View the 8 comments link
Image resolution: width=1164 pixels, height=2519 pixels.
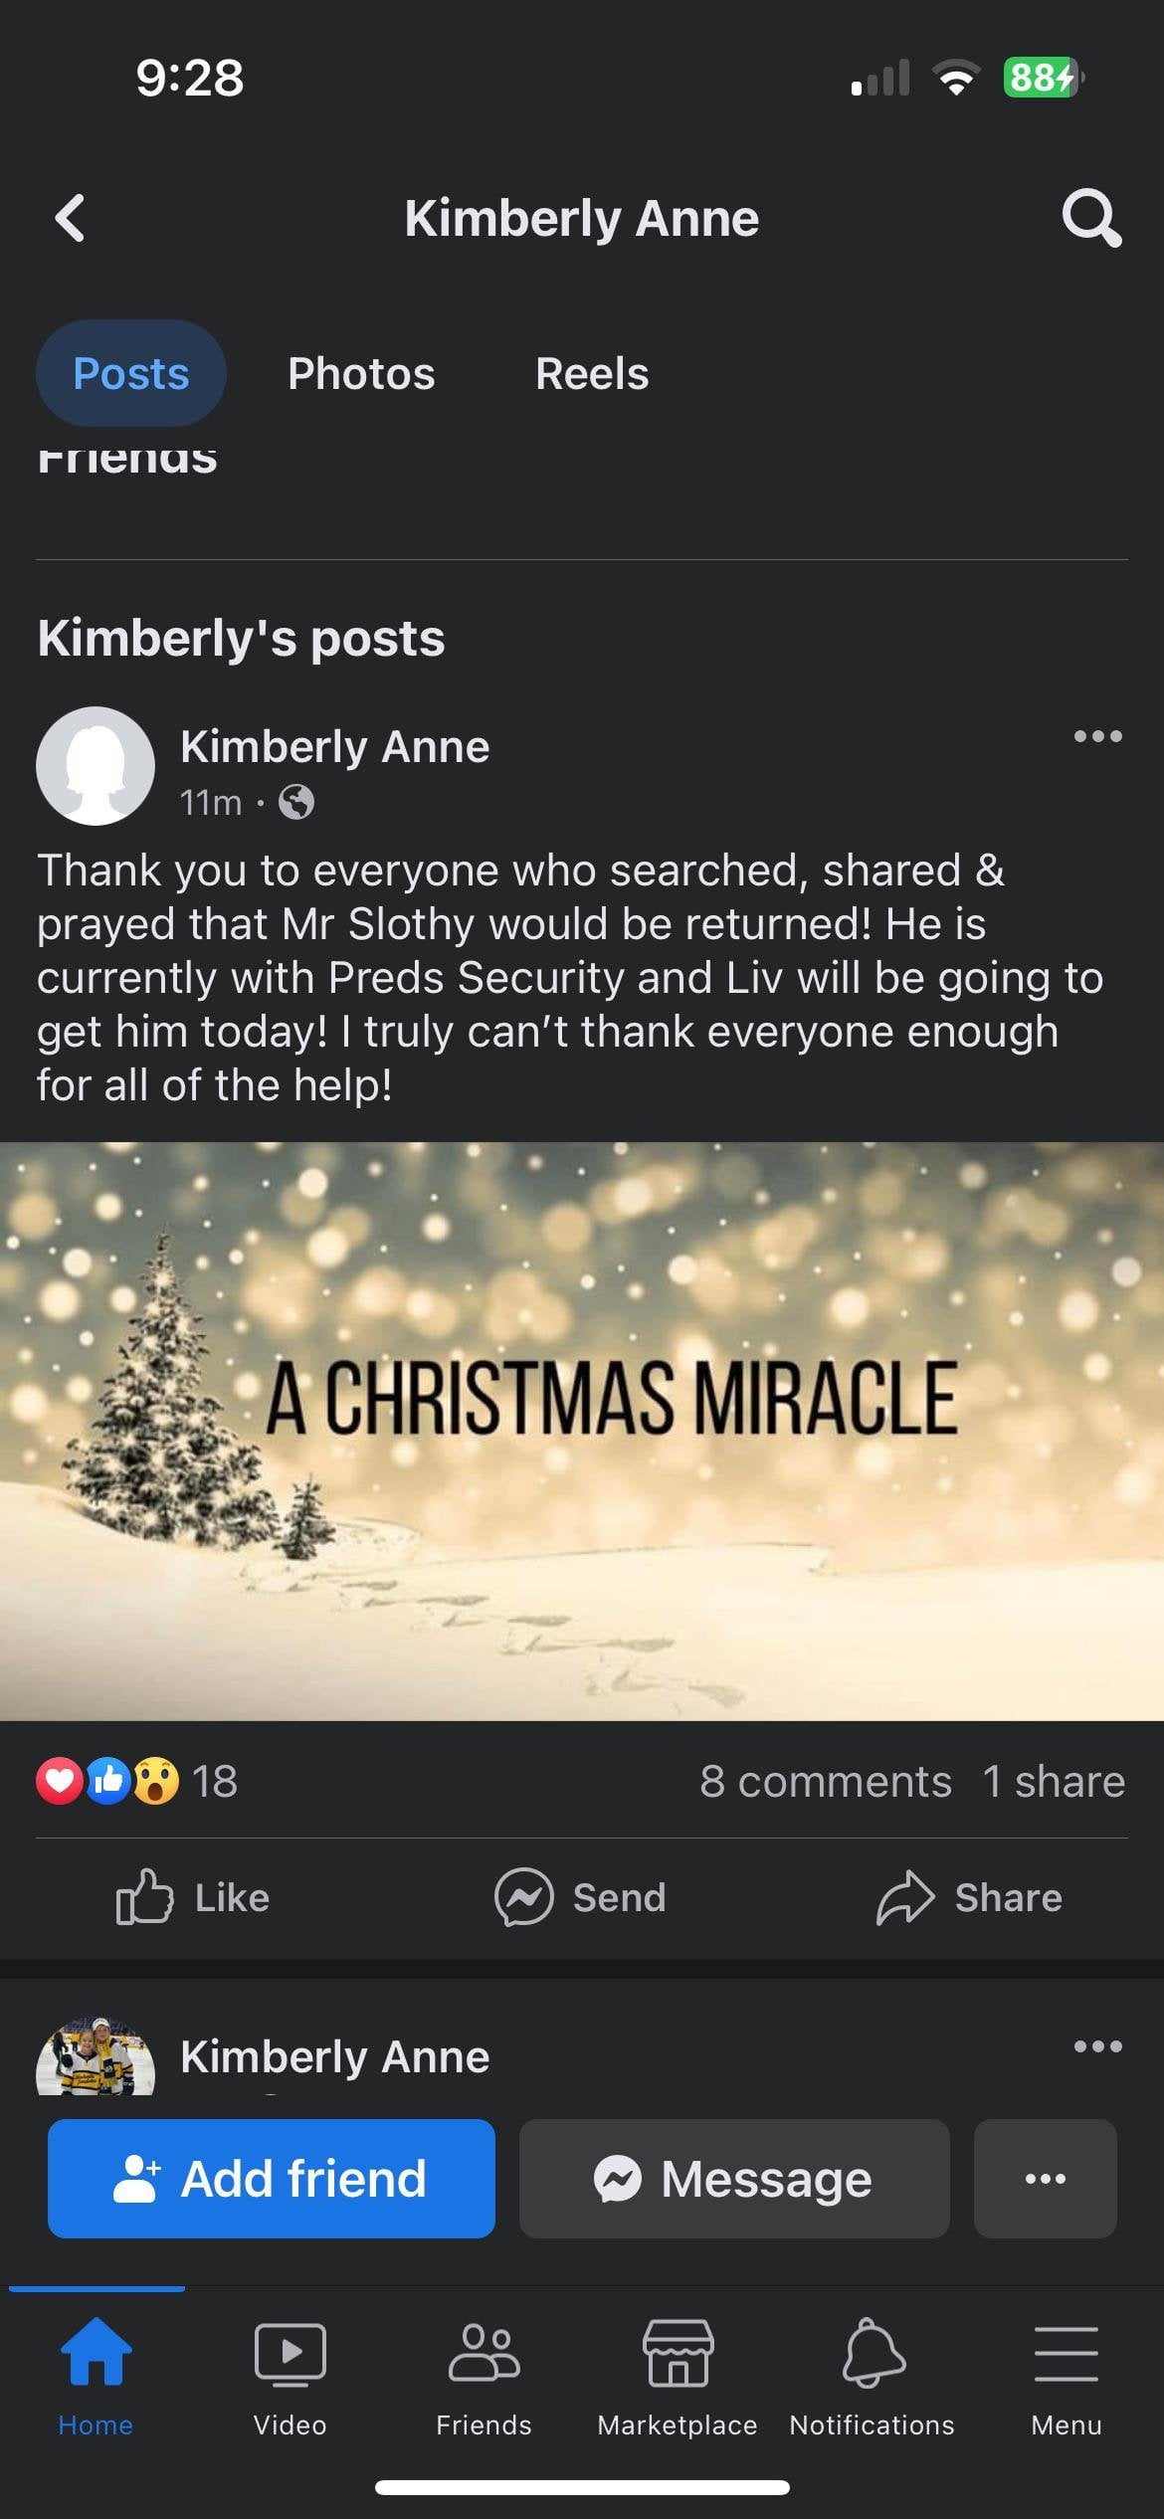825,1781
